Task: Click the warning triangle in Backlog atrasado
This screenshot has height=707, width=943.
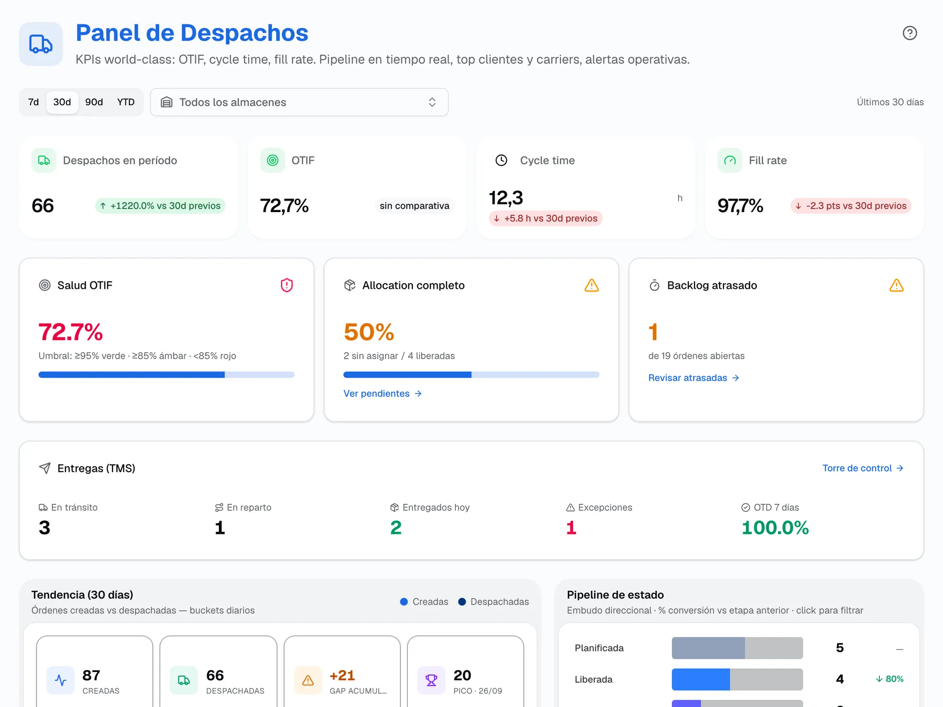Action: click(x=896, y=285)
